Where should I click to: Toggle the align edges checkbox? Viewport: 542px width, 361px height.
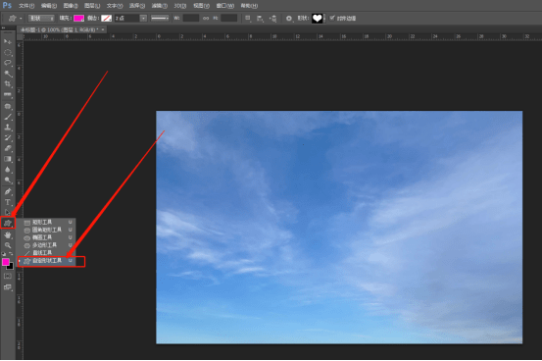coord(332,18)
